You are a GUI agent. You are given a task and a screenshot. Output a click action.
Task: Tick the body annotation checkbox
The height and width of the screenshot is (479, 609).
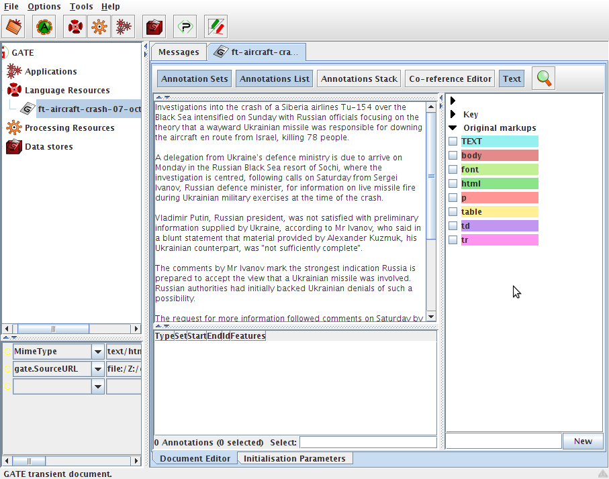tap(453, 156)
